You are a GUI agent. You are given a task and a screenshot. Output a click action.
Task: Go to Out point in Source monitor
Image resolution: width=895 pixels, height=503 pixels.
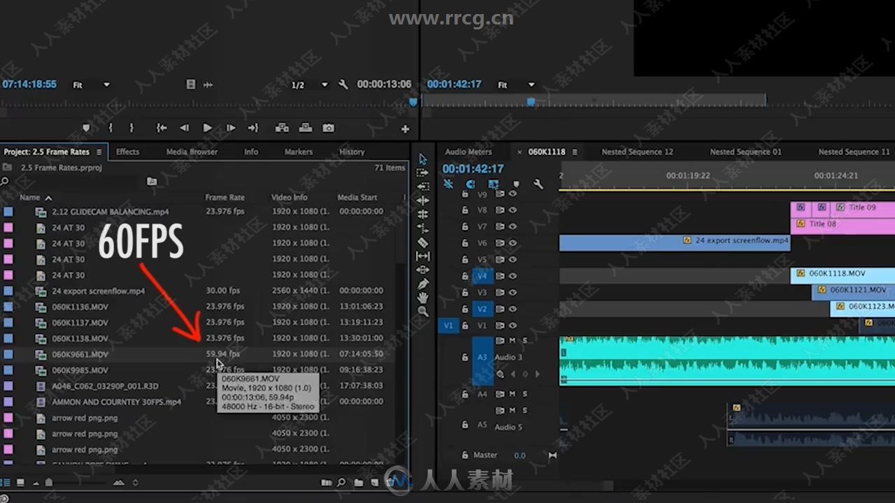pos(253,128)
